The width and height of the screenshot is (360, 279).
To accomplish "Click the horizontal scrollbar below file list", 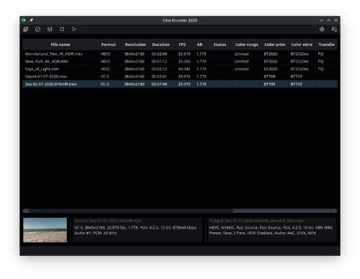I will click(x=180, y=211).
